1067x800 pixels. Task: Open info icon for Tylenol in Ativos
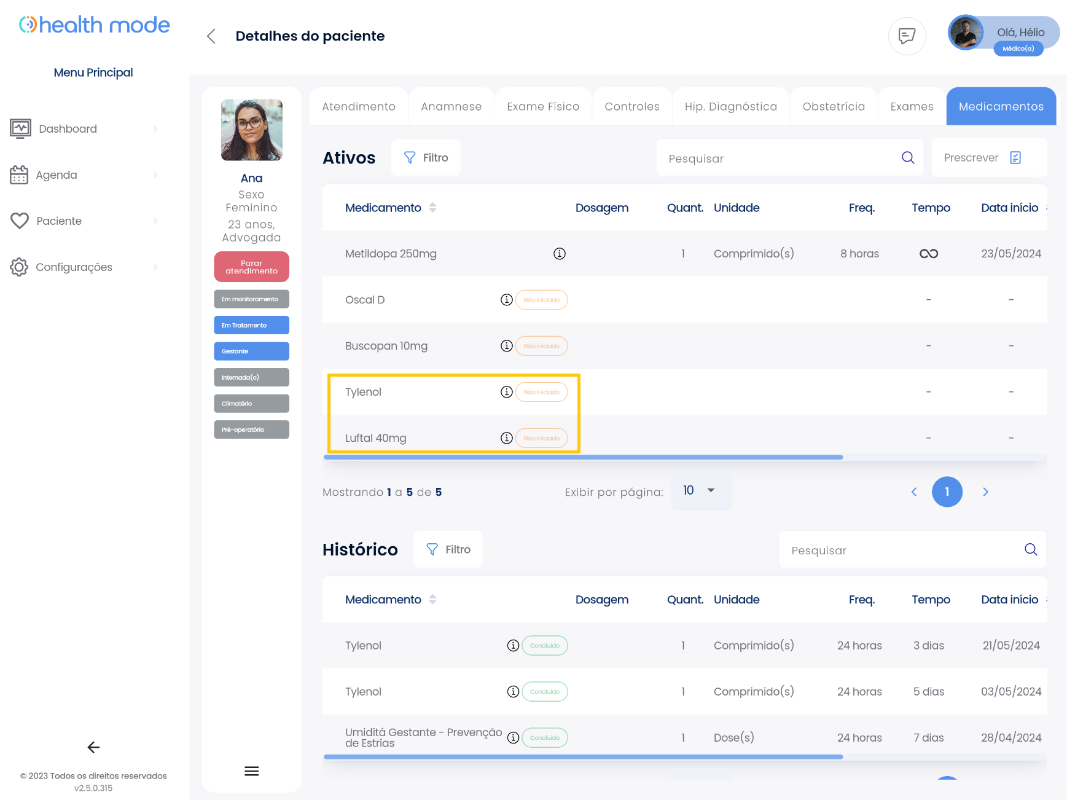pyautogui.click(x=506, y=392)
